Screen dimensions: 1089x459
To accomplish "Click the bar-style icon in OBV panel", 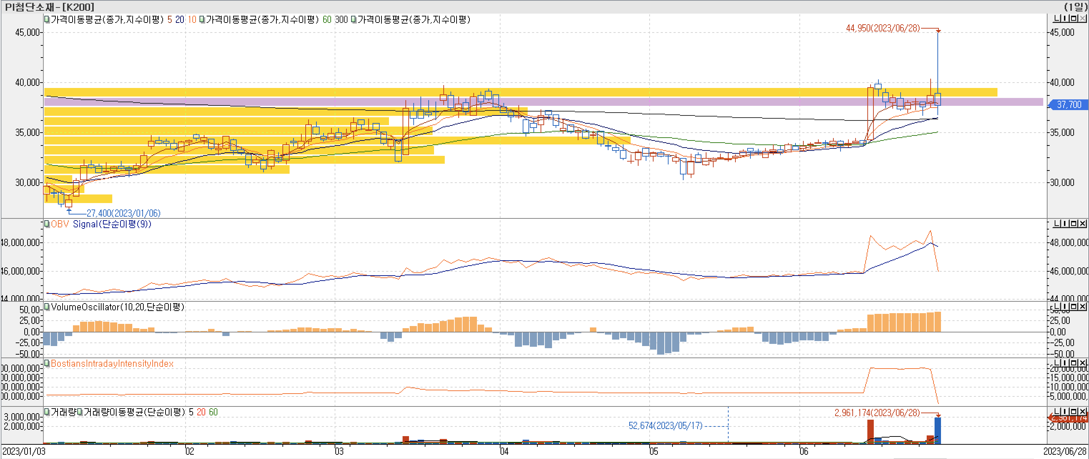I will tap(1065, 223).
